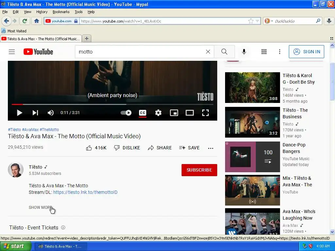Viewport: 335px width, 251px height.
Task: Go to YouTube home via logo
Action: click(x=38, y=52)
